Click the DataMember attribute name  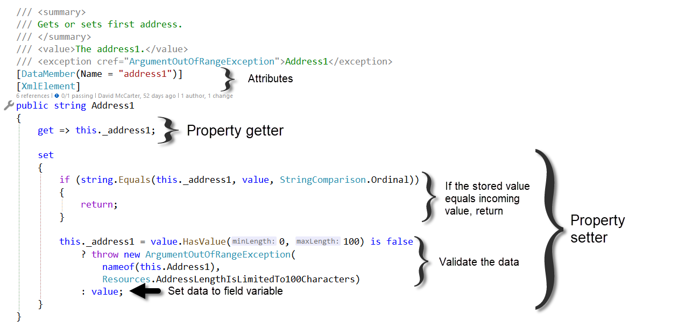(46, 74)
